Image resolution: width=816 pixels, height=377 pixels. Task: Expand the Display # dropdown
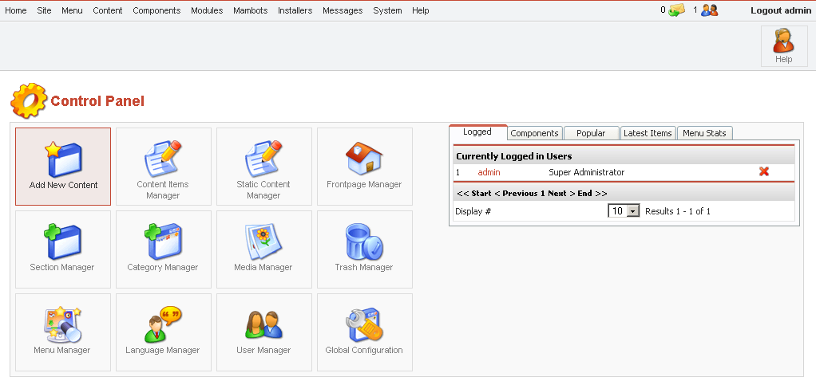coord(633,211)
